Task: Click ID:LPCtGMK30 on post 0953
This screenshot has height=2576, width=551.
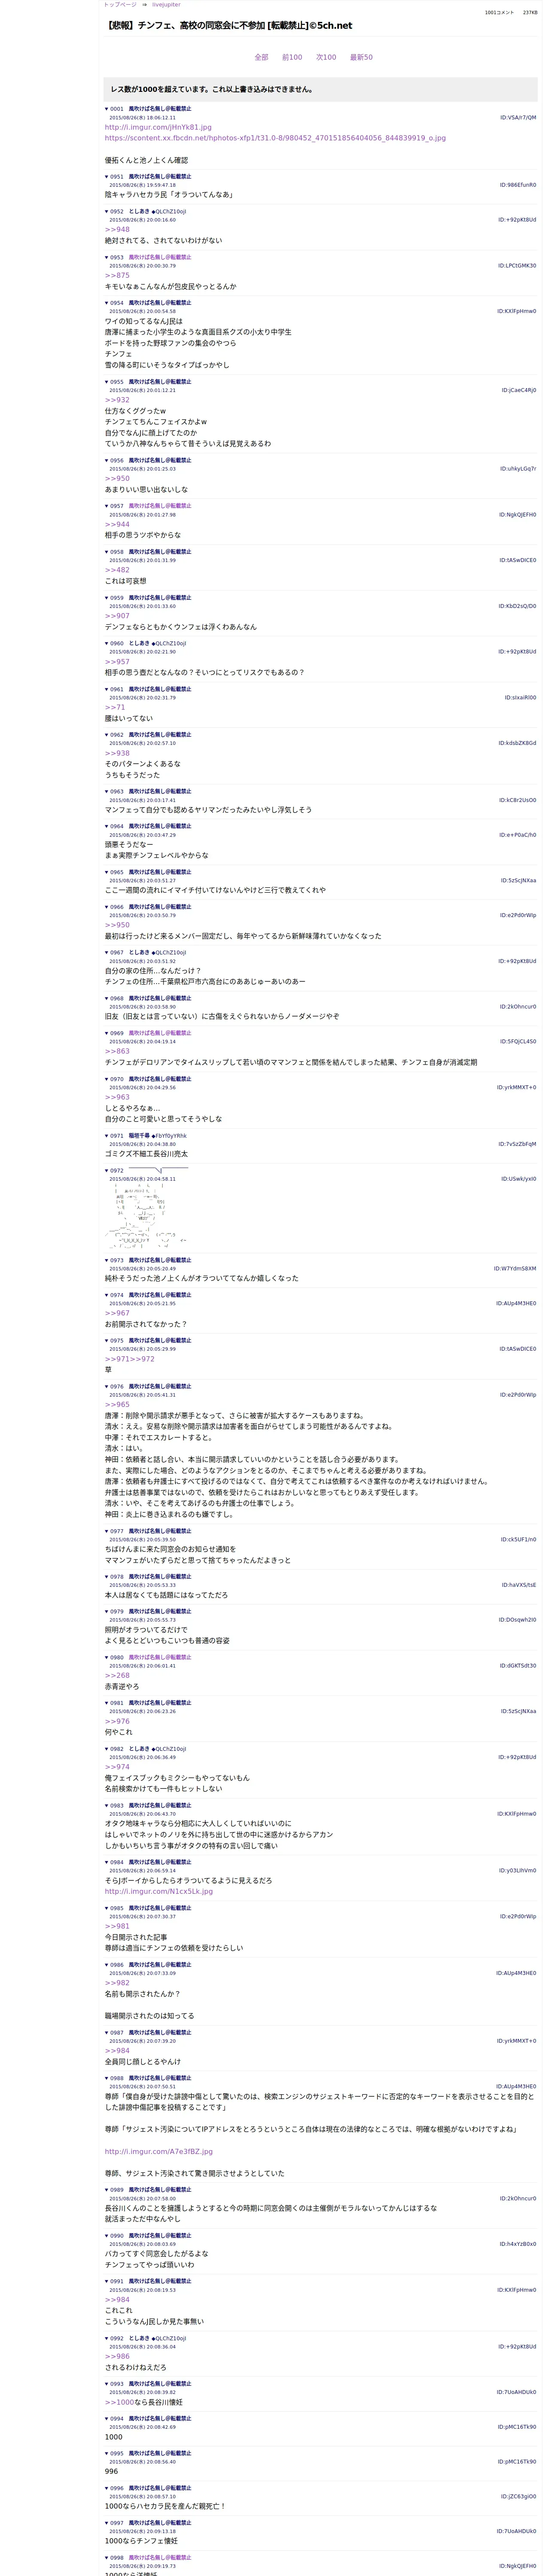Action: click(517, 266)
